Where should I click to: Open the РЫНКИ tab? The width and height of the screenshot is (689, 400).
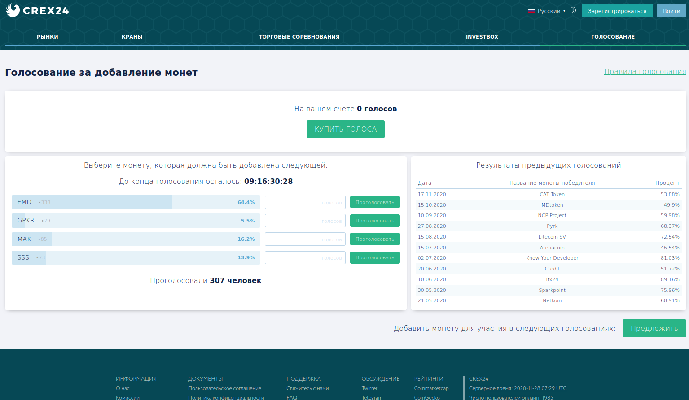click(x=48, y=37)
